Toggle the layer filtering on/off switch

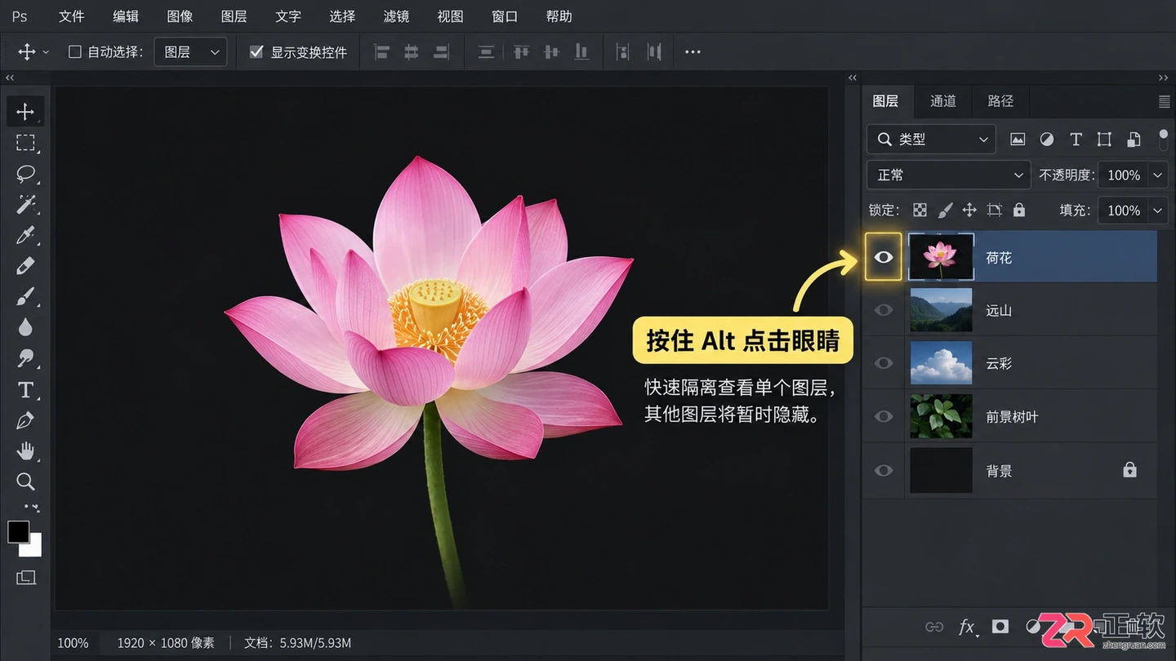click(1163, 139)
